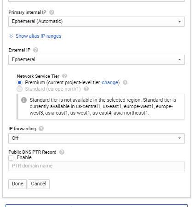
Task: Click help icon after Premium tier option
Action: (x=125, y=82)
